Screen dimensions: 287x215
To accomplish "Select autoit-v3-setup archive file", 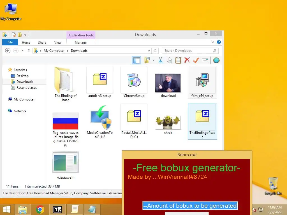I will click(x=100, y=82).
